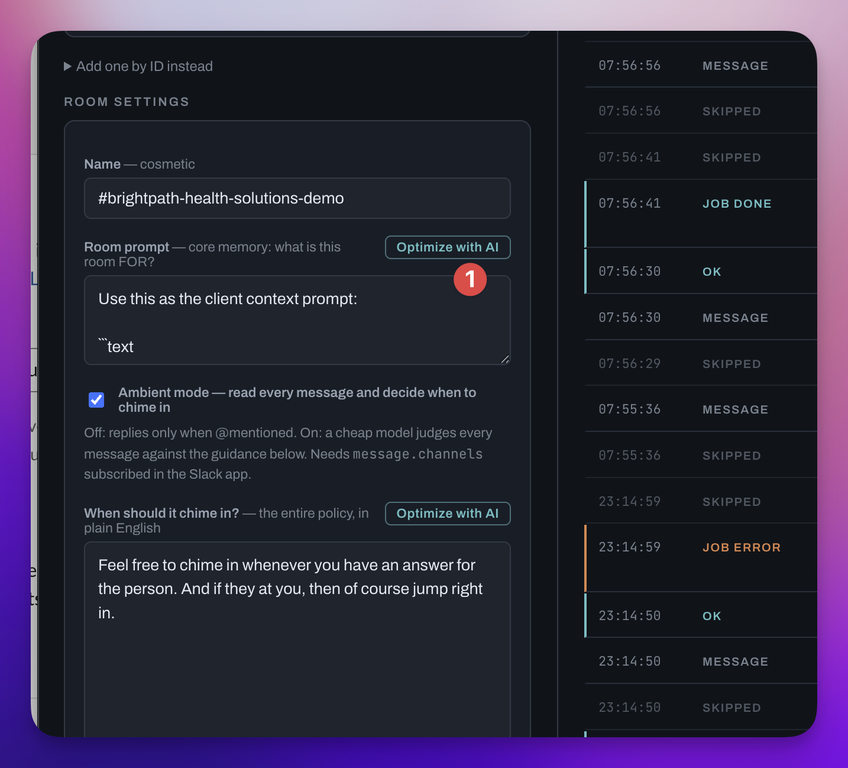Select the 07:55:36 SKIPPED log row
This screenshot has height=768, width=848.
tap(701, 456)
